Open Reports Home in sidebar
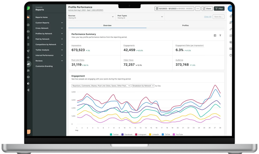This screenshot has width=259, height=154. tap(41, 17)
